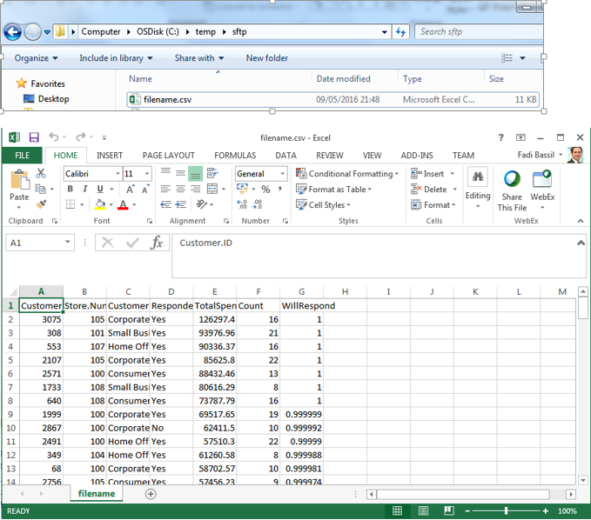The height and width of the screenshot is (520, 591).
Task: Click Insert Function fx button
Action: [x=157, y=242]
